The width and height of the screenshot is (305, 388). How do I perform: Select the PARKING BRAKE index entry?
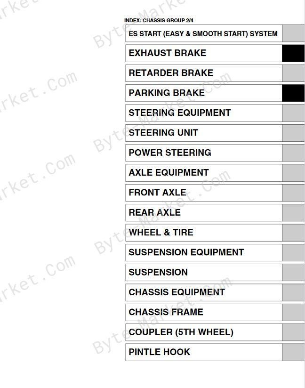tap(204, 93)
